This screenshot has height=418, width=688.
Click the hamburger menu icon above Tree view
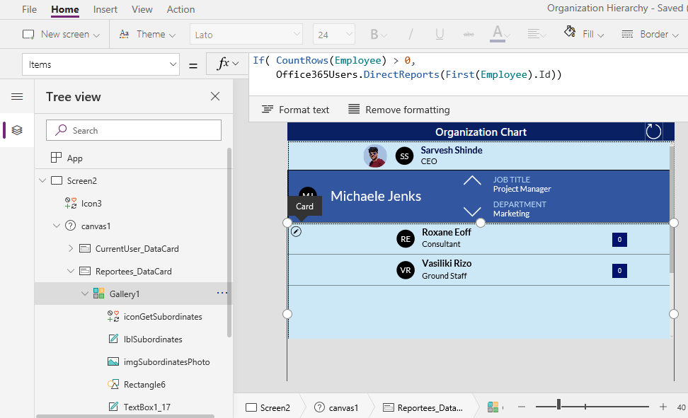coord(17,97)
